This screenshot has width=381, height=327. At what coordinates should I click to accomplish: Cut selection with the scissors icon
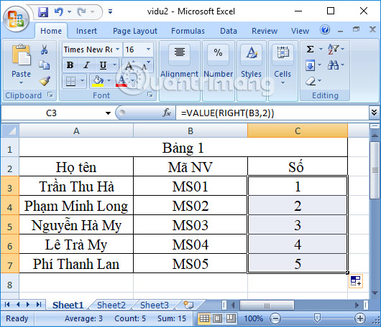point(45,49)
